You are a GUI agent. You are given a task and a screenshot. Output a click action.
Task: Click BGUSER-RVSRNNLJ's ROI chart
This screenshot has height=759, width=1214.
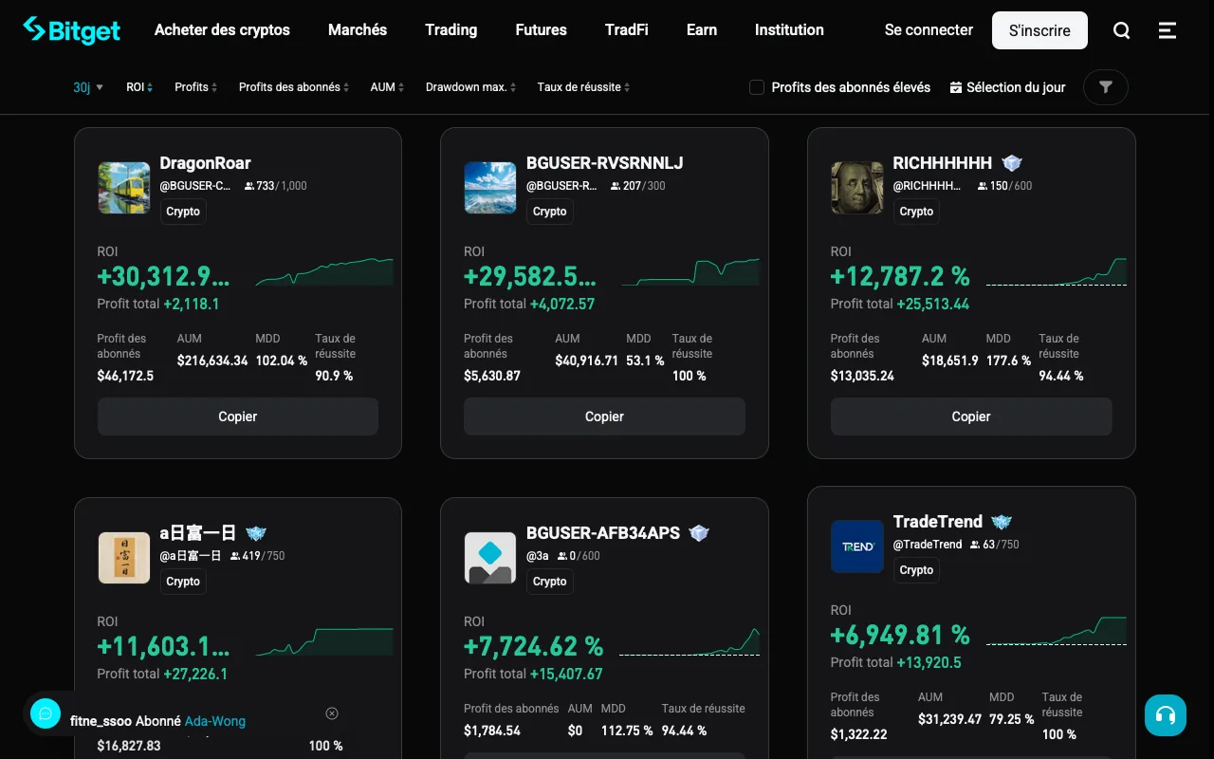coord(690,271)
